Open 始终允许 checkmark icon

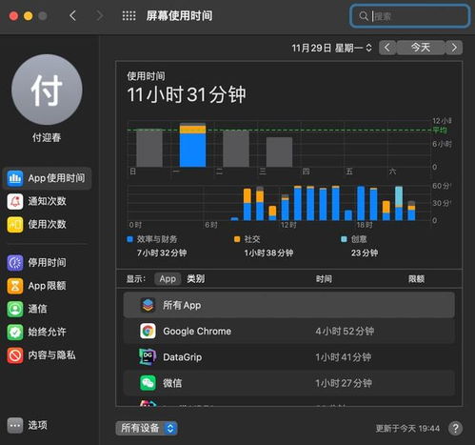click(x=15, y=333)
